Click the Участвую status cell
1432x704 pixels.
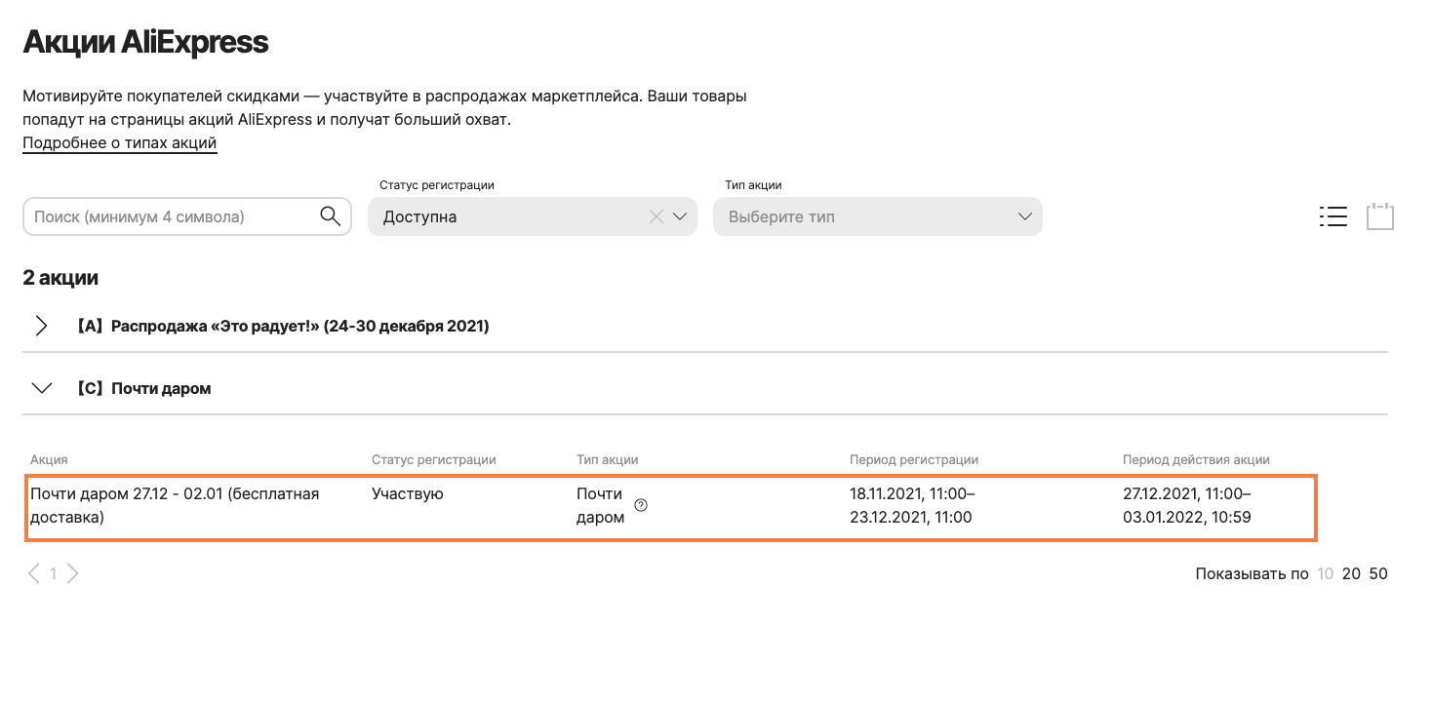tap(408, 494)
